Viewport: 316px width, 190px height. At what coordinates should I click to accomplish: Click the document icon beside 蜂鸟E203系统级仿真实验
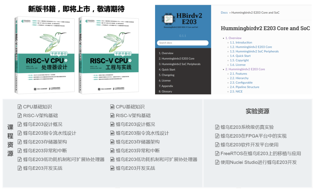pos(217,127)
